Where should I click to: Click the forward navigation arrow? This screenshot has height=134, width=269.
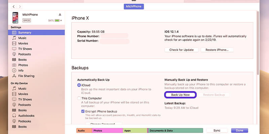click(20, 7)
